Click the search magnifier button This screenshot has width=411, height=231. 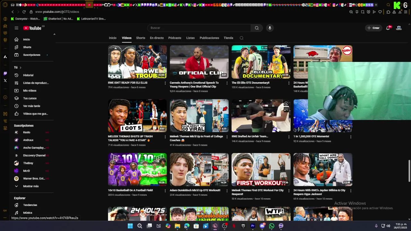(257, 28)
